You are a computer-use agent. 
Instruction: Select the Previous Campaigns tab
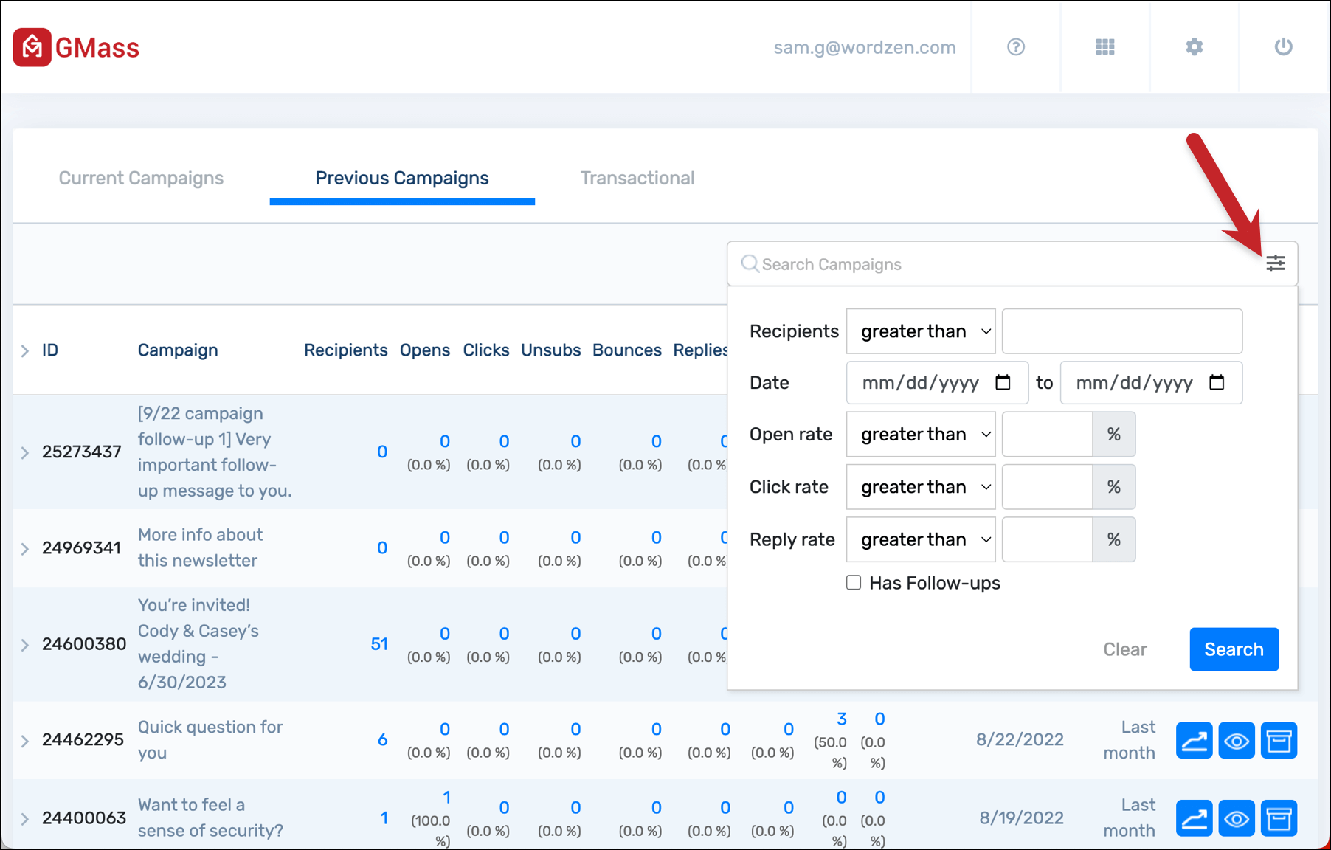(x=402, y=178)
